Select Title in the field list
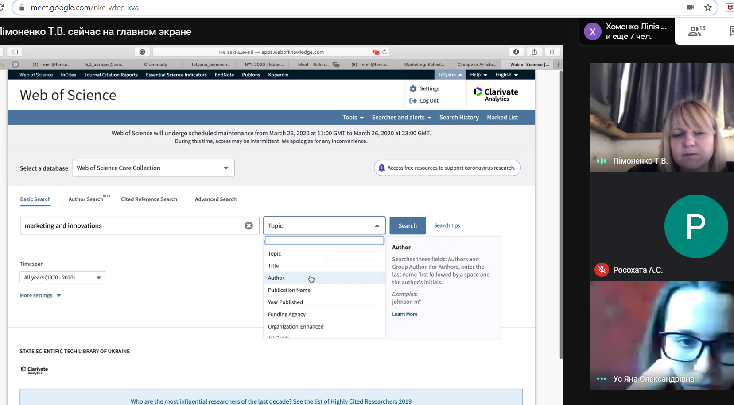This screenshot has width=734, height=405. pos(324,266)
